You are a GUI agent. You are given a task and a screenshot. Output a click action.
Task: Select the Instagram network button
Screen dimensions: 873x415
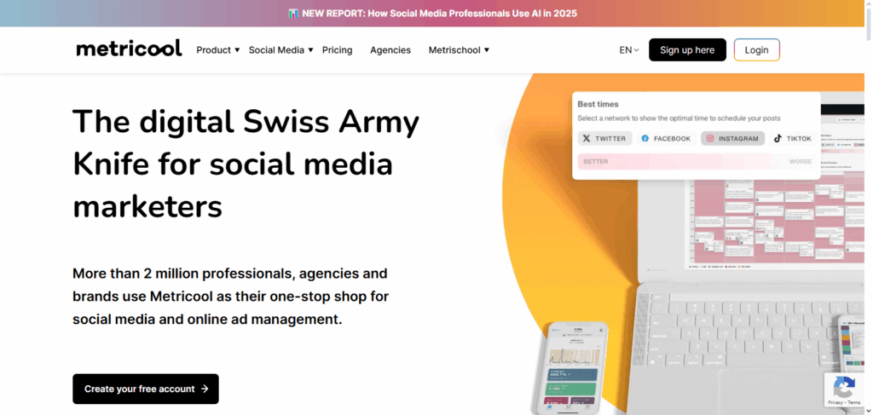click(732, 139)
